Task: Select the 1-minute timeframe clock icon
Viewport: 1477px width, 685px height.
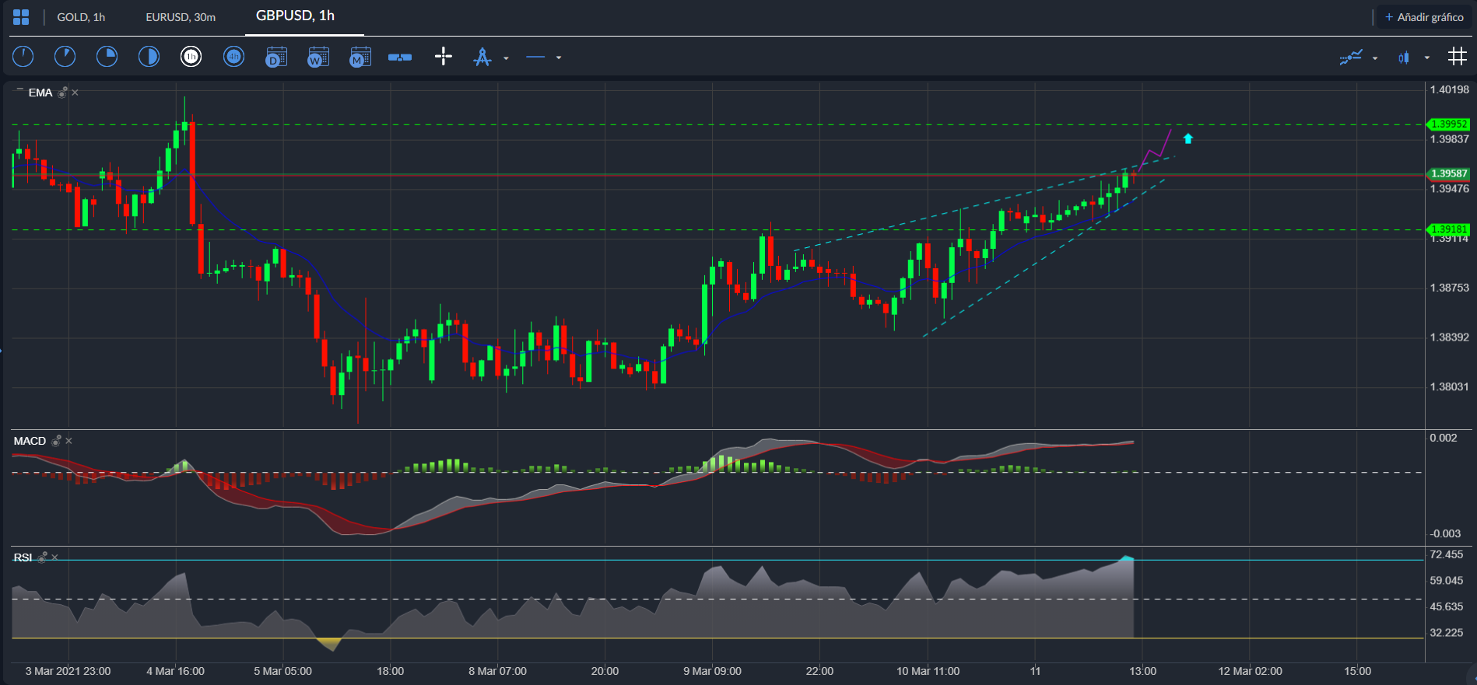Action: (x=23, y=57)
